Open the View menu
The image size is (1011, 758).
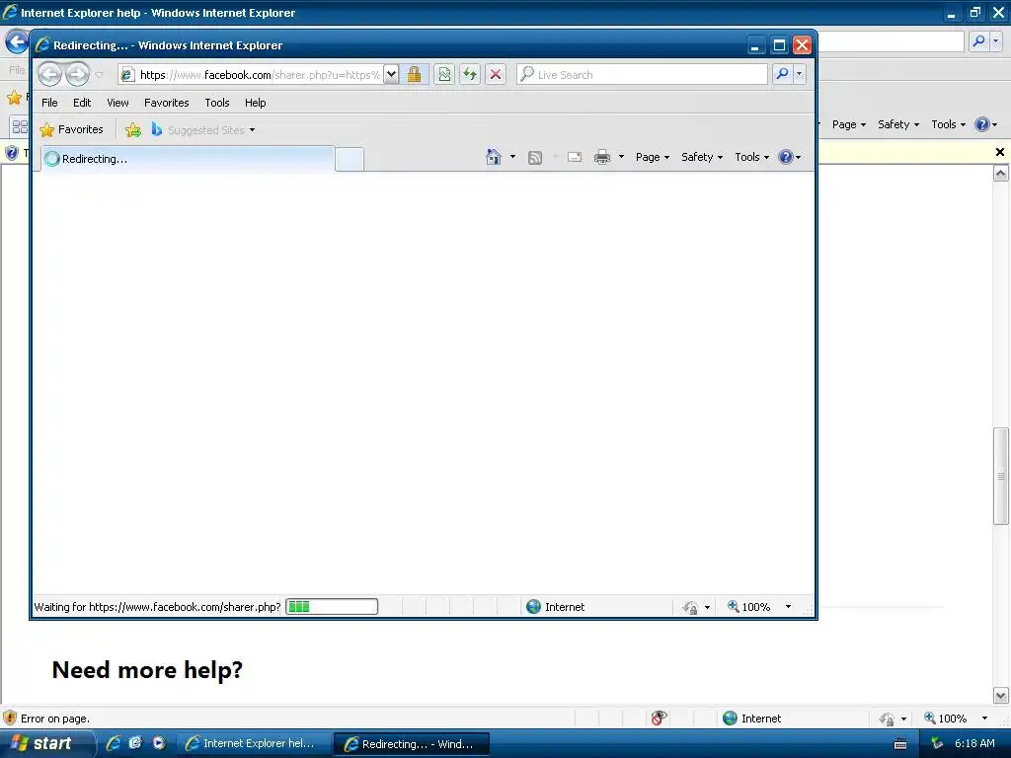(x=118, y=103)
